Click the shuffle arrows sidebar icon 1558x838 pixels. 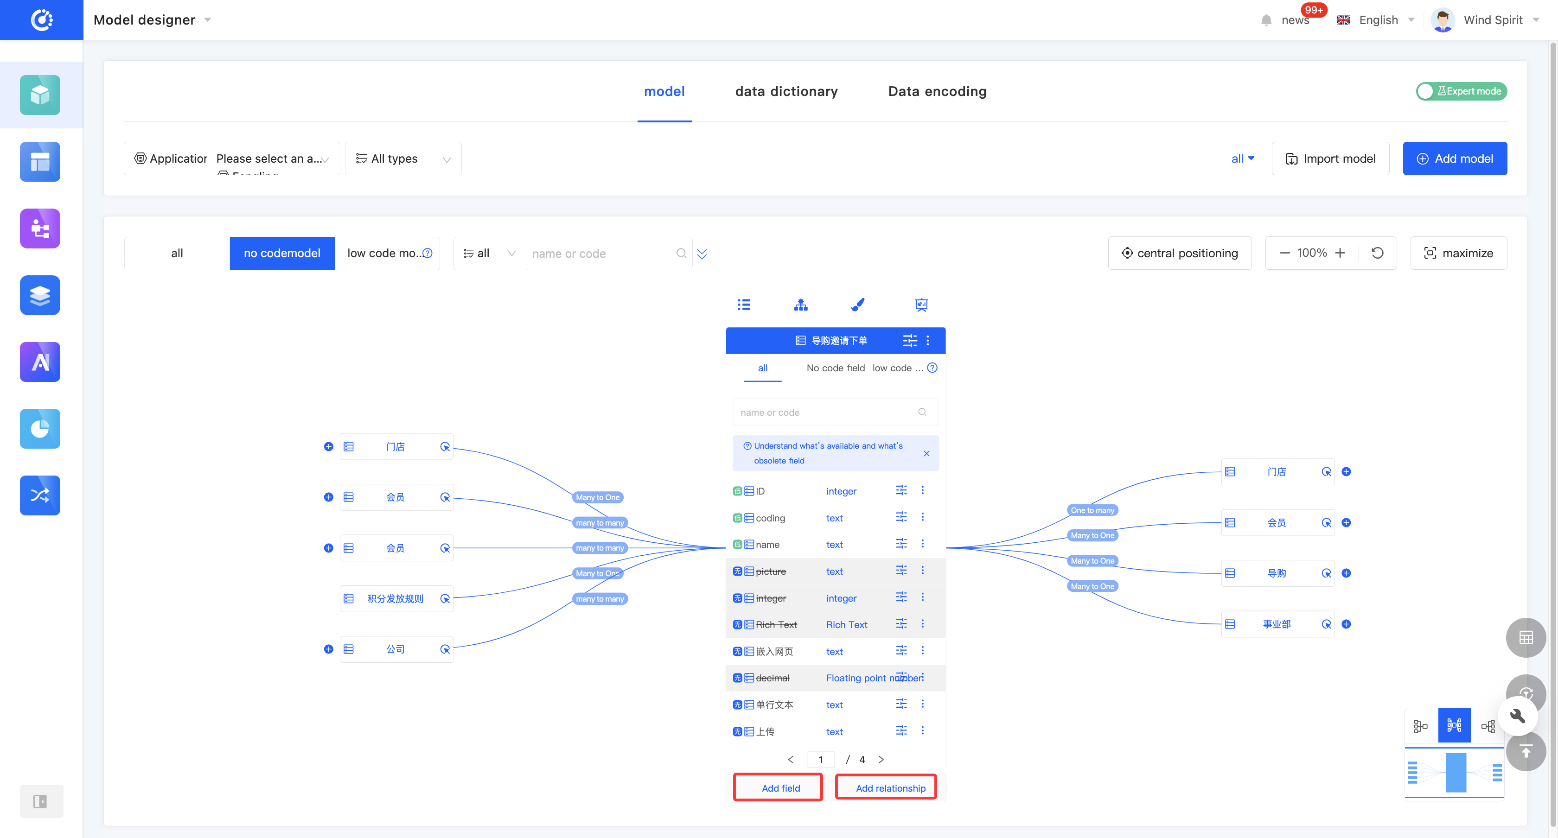40,495
